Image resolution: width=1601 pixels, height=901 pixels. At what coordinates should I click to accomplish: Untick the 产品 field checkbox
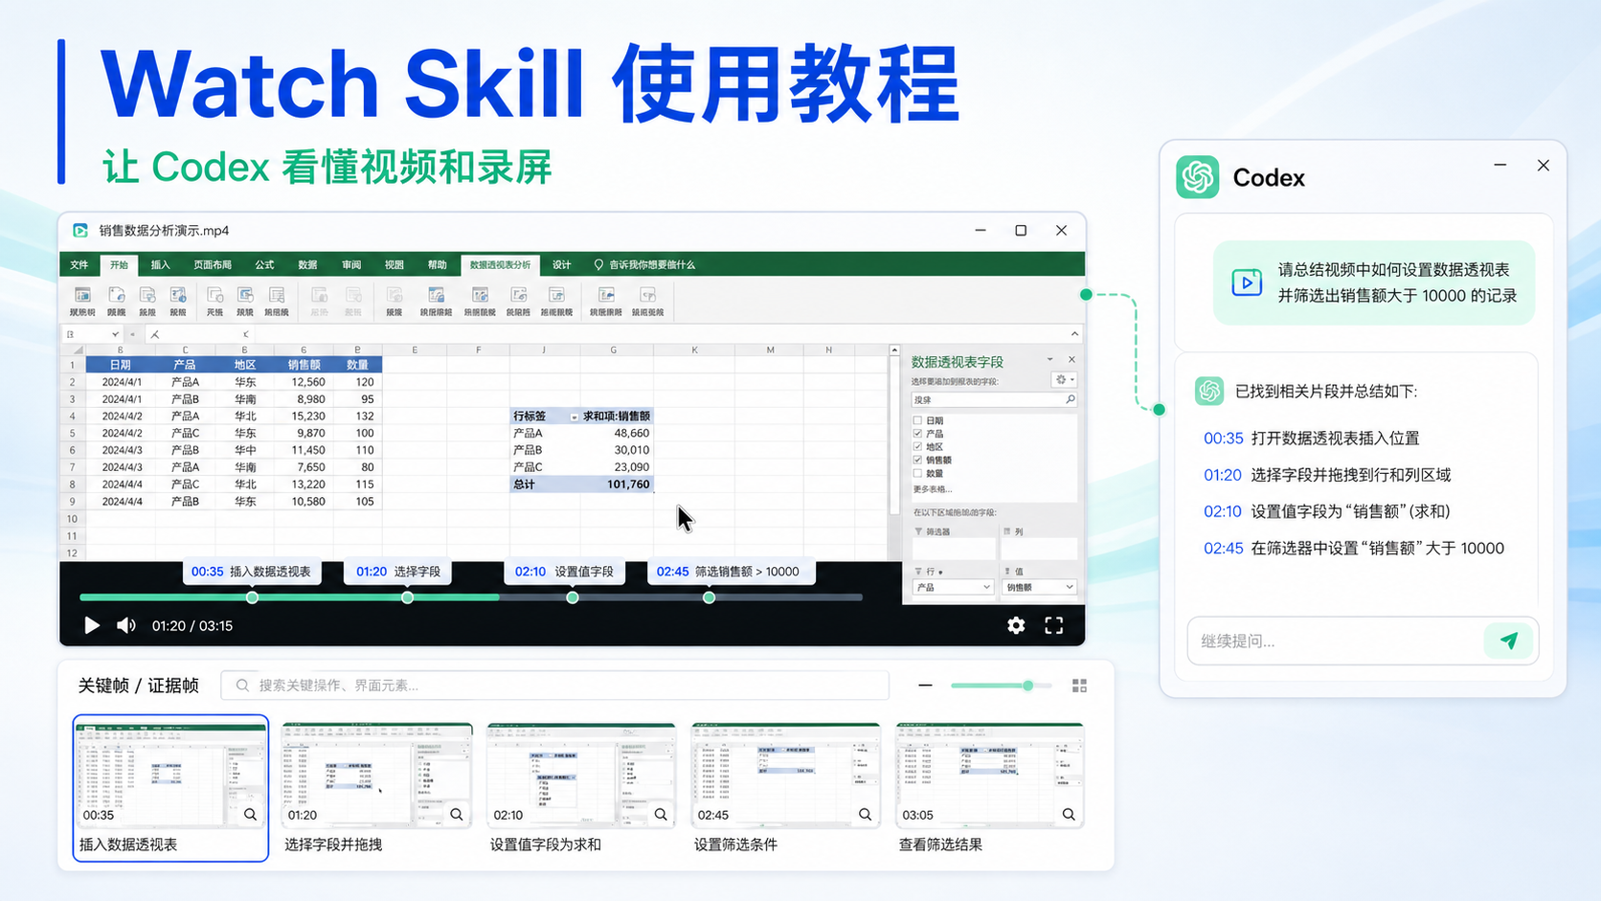pos(917,434)
